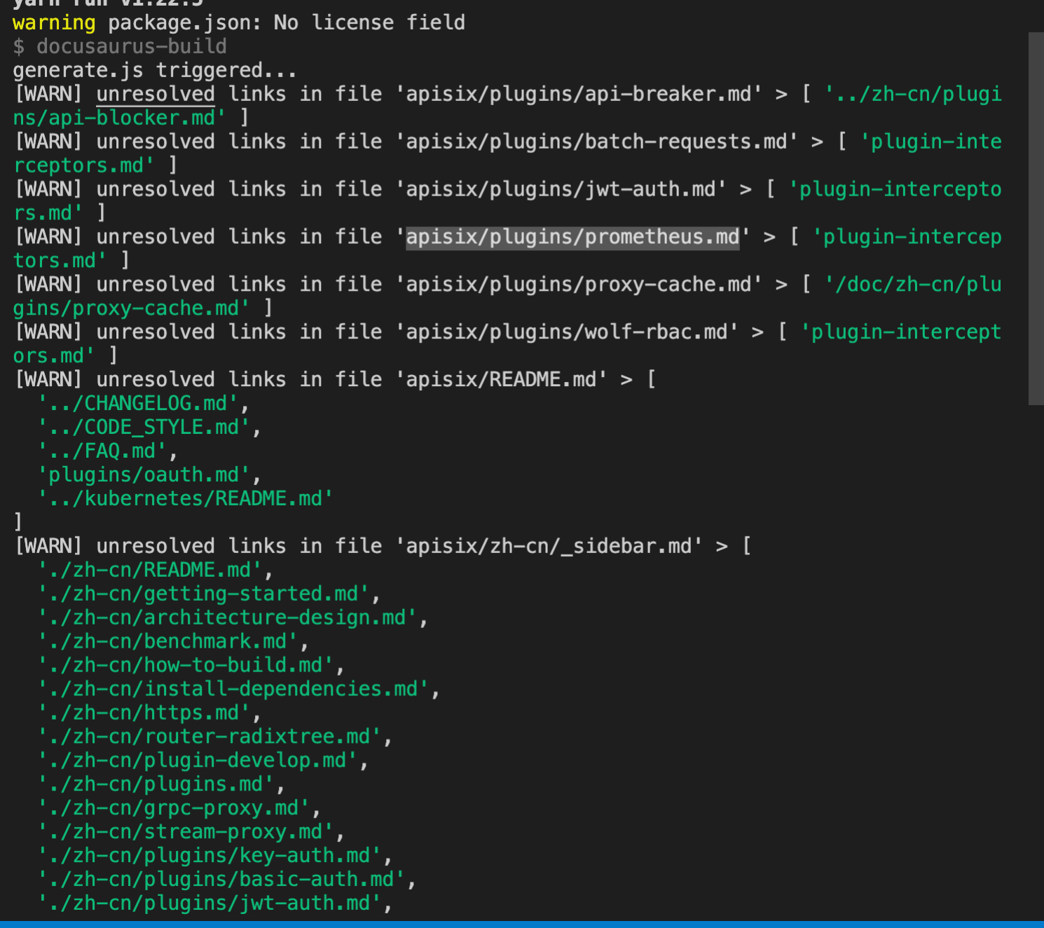The height and width of the screenshot is (928, 1044).
Task: Click the './zh-cn/plugin-develop.md' entry
Action: click(x=198, y=760)
